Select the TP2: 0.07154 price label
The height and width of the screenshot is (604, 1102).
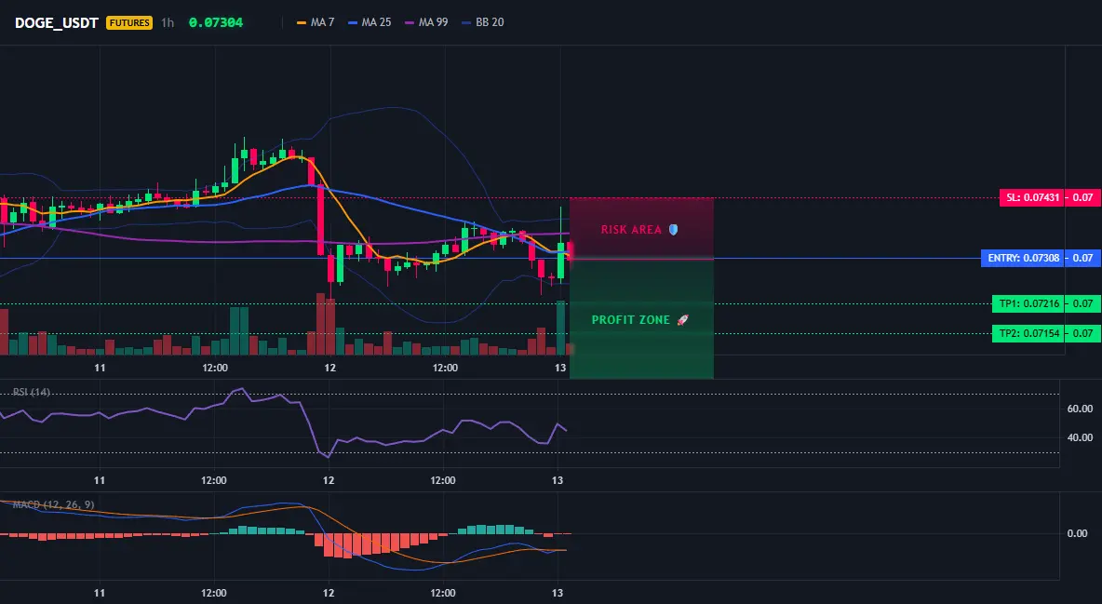coord(1028,333)
